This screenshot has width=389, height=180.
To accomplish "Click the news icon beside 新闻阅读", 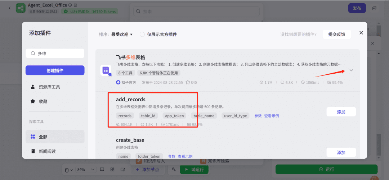I will [x=33, y=151].
